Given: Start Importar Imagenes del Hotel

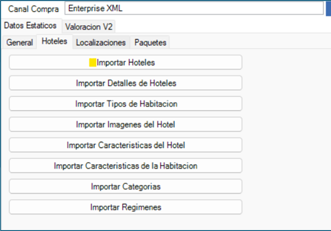Looking at the screenshot, I should coord(126,124).
